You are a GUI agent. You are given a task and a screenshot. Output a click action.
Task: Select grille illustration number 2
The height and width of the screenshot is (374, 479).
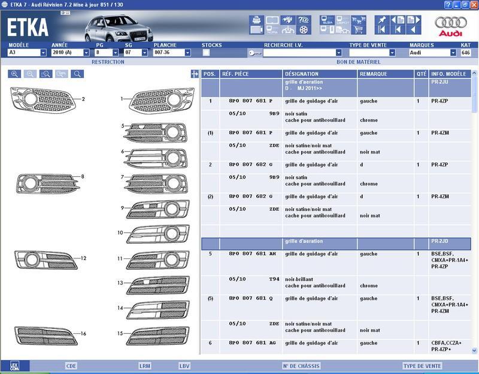tap(43, 100)
